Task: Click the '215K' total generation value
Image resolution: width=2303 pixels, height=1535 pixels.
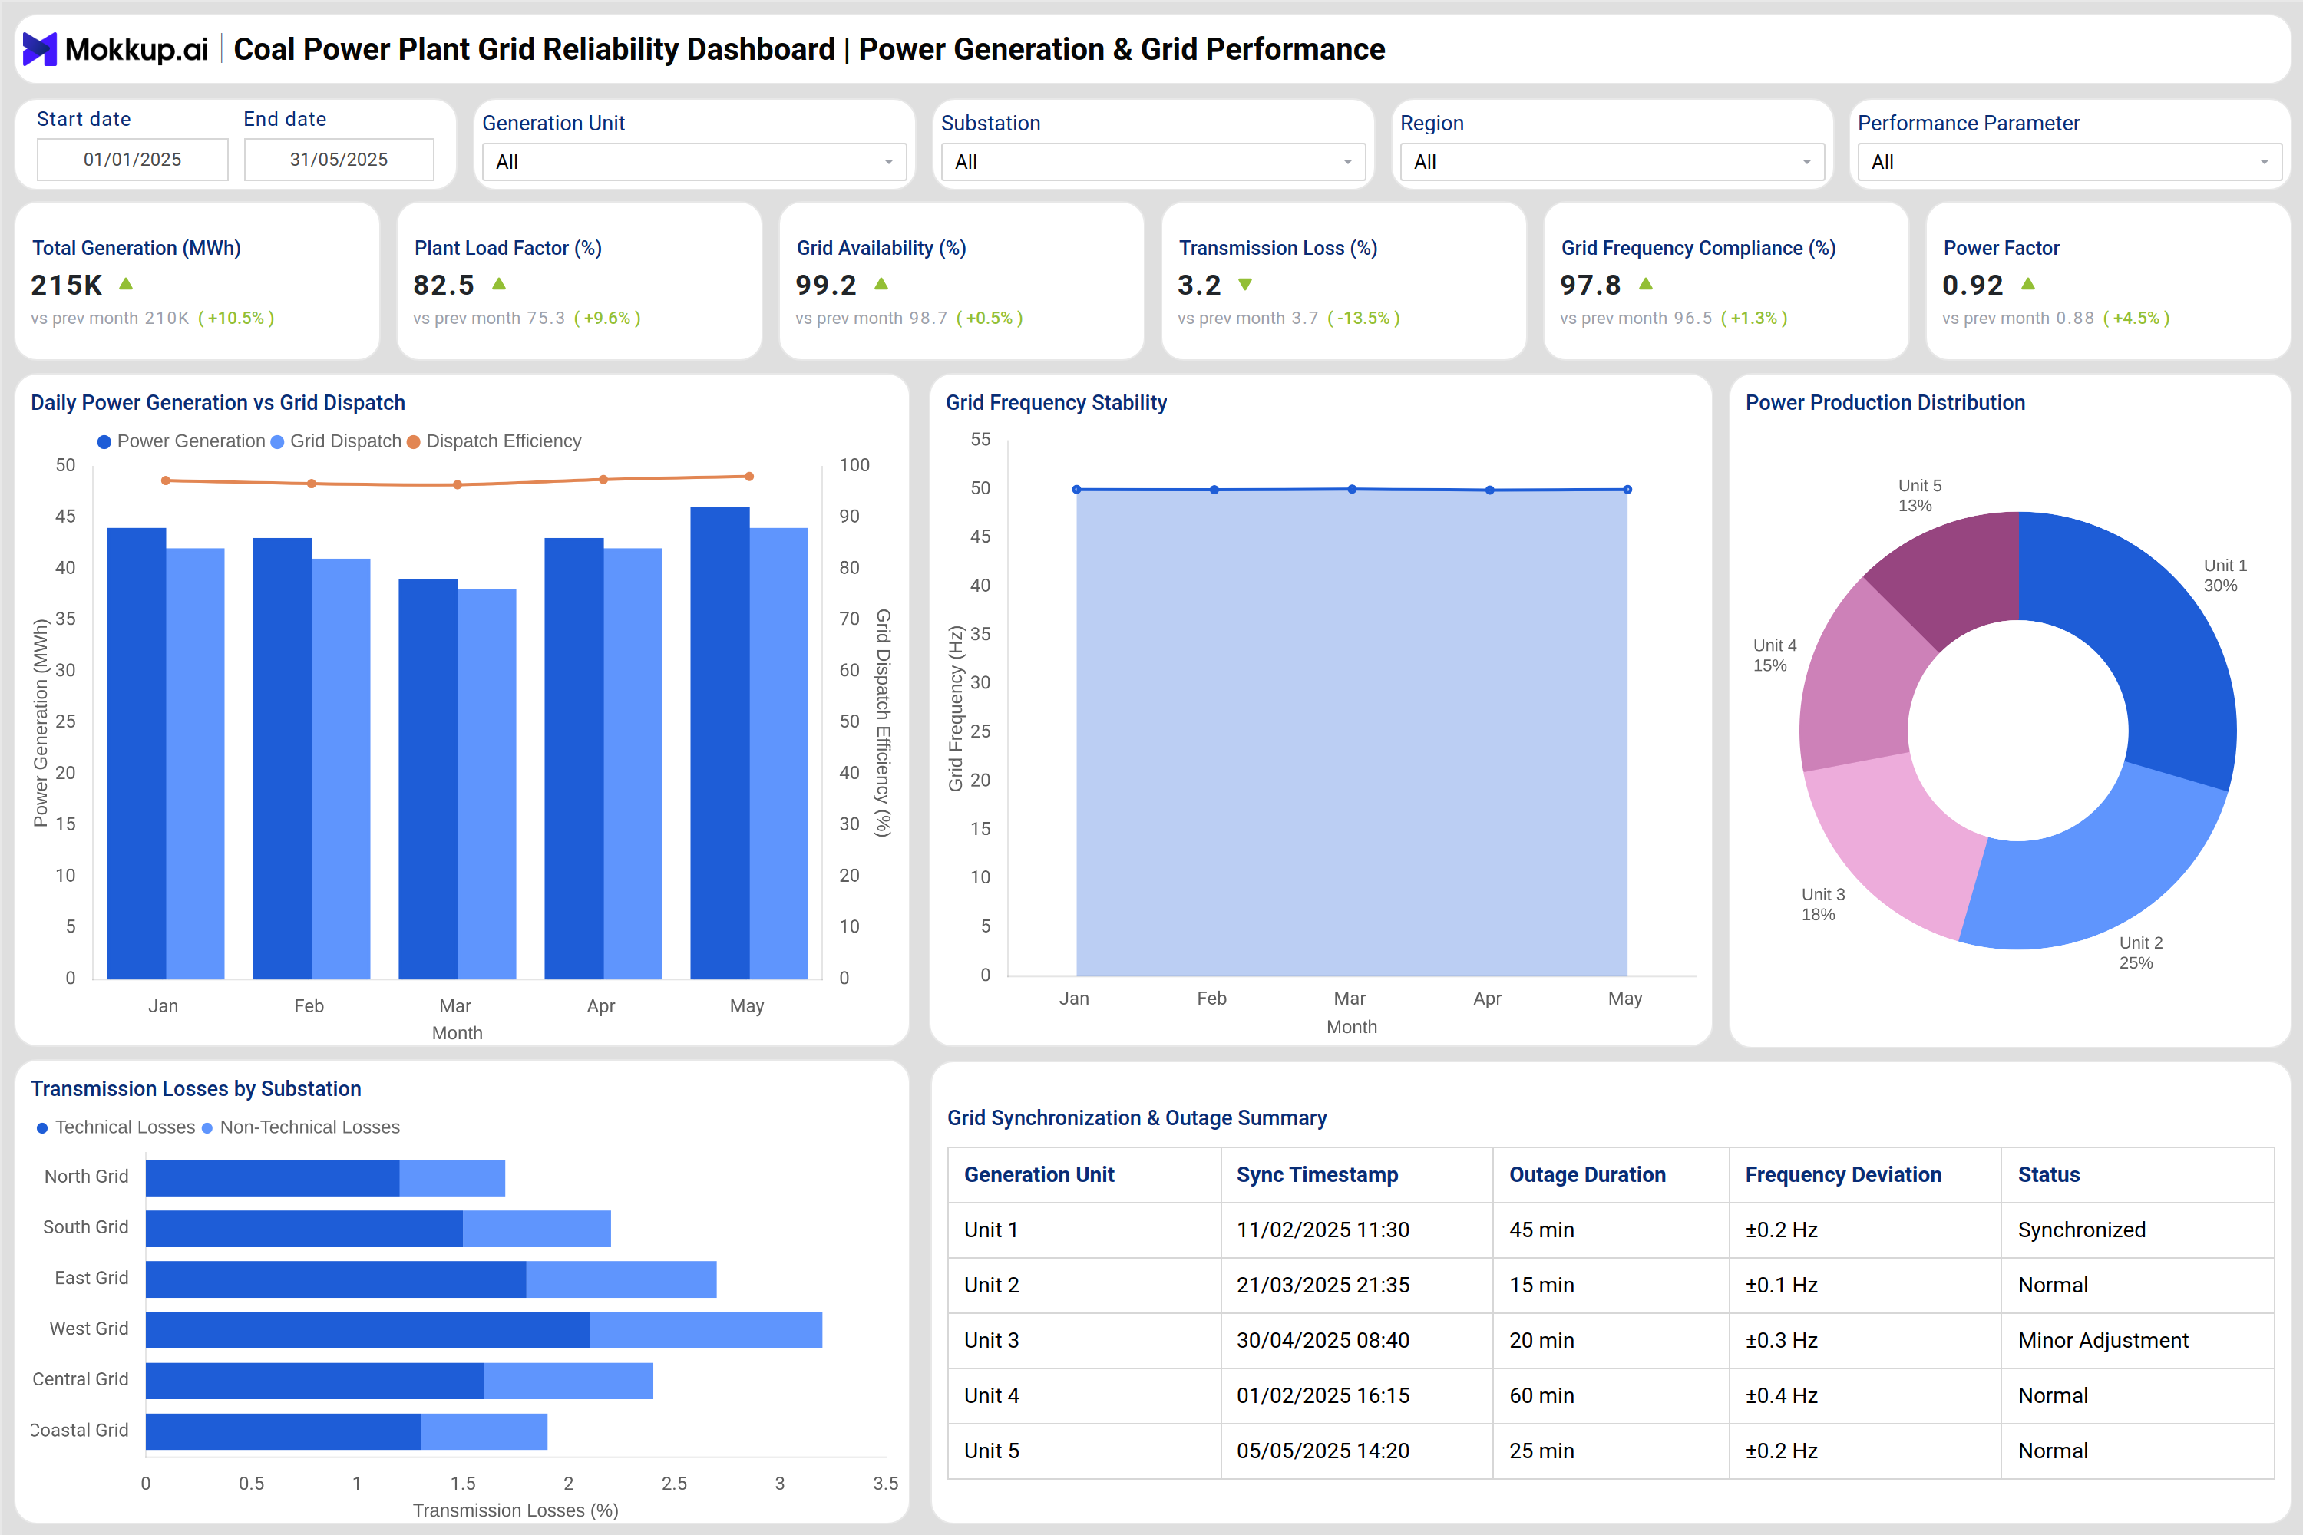Action: pos(67,285)
